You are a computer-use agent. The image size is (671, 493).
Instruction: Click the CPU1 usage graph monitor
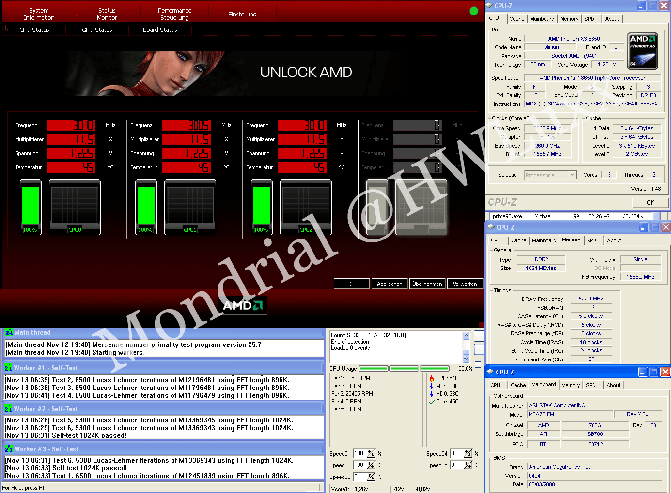(190, 208)
